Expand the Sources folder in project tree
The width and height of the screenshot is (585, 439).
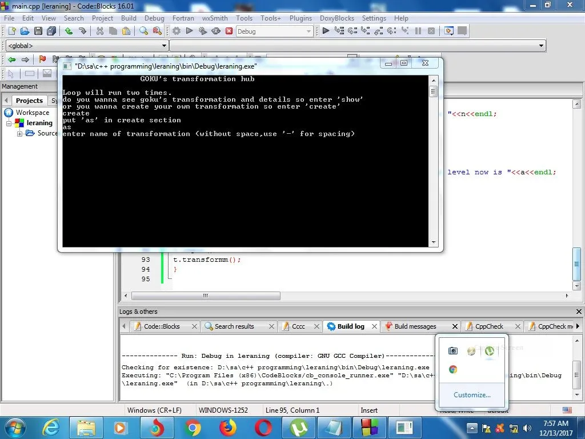pyautogui.click(x=19, y=133)
